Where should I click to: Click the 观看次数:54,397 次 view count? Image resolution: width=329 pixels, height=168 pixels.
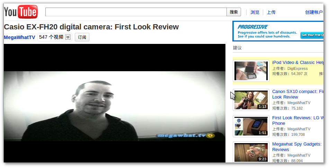290,74
